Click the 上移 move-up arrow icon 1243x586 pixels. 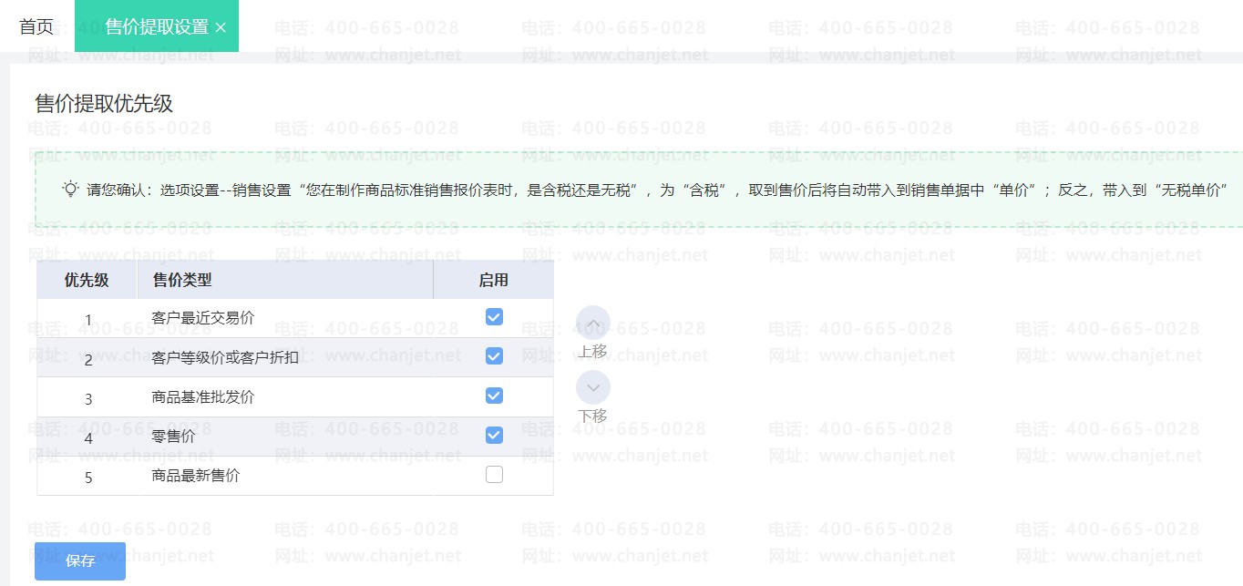[593, 323]
